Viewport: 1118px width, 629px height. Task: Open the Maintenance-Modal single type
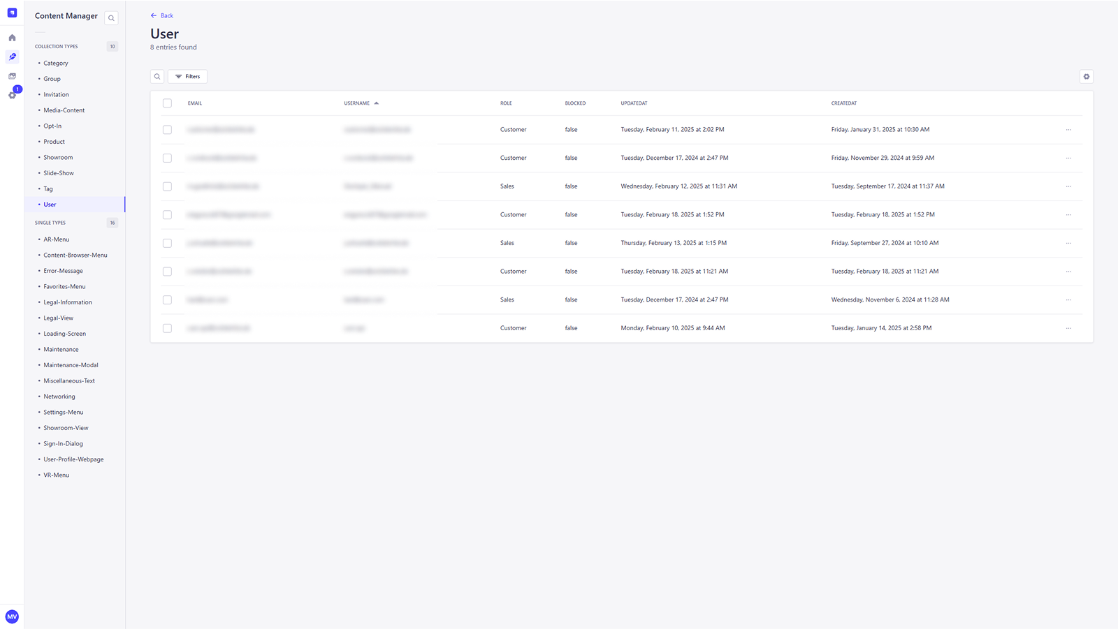71,364
